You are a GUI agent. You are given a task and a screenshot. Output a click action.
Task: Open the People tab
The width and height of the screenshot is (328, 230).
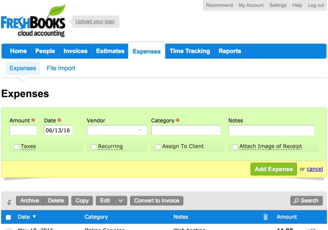[45, 51]
